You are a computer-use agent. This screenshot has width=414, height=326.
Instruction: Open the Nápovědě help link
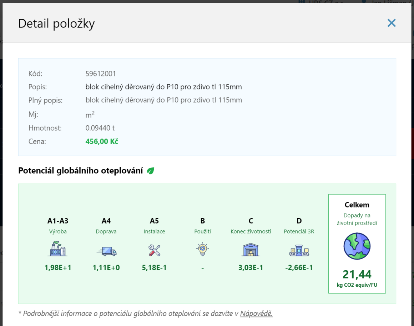click(x=256, y=314)
